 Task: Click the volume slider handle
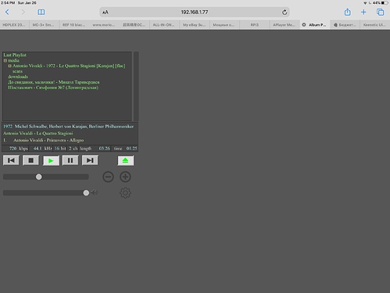[86, 193]
